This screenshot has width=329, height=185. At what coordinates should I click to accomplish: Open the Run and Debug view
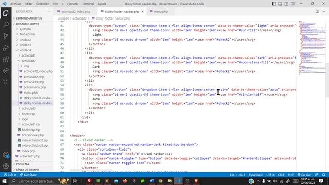click(x=6, y=48)
